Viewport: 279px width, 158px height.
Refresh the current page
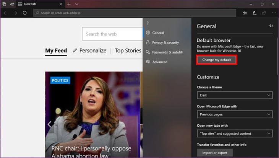(24, 13)
